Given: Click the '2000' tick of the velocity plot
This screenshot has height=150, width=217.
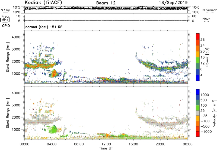Looking at the screenshot, I should [16, 117].
